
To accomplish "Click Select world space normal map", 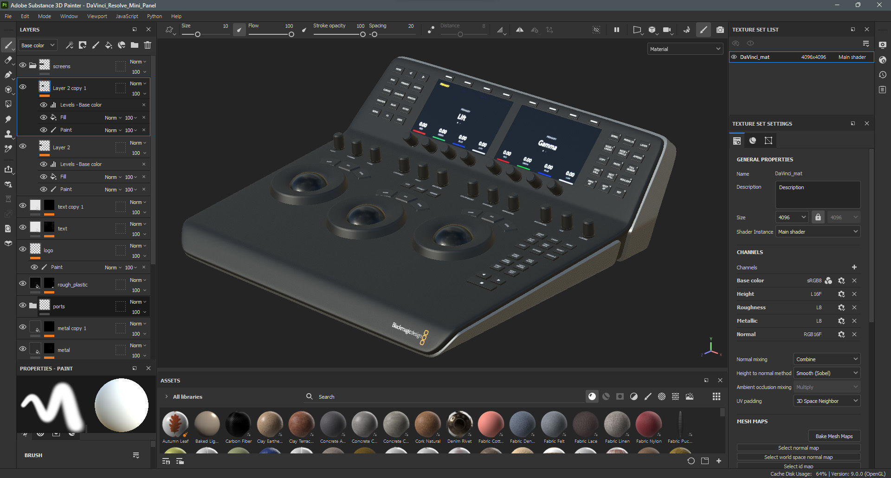I will [798, 457].
